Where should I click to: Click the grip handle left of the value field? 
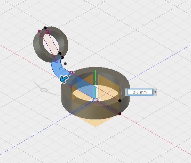point(122,92)
